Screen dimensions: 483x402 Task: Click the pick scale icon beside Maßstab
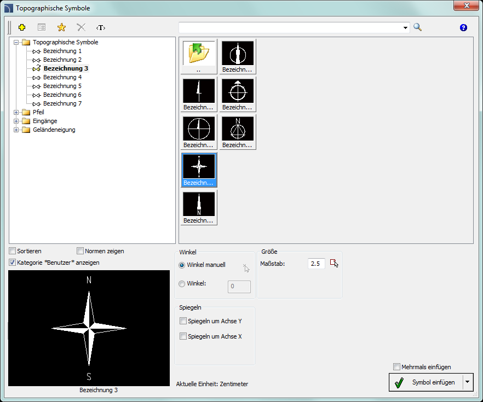[334, 264]
